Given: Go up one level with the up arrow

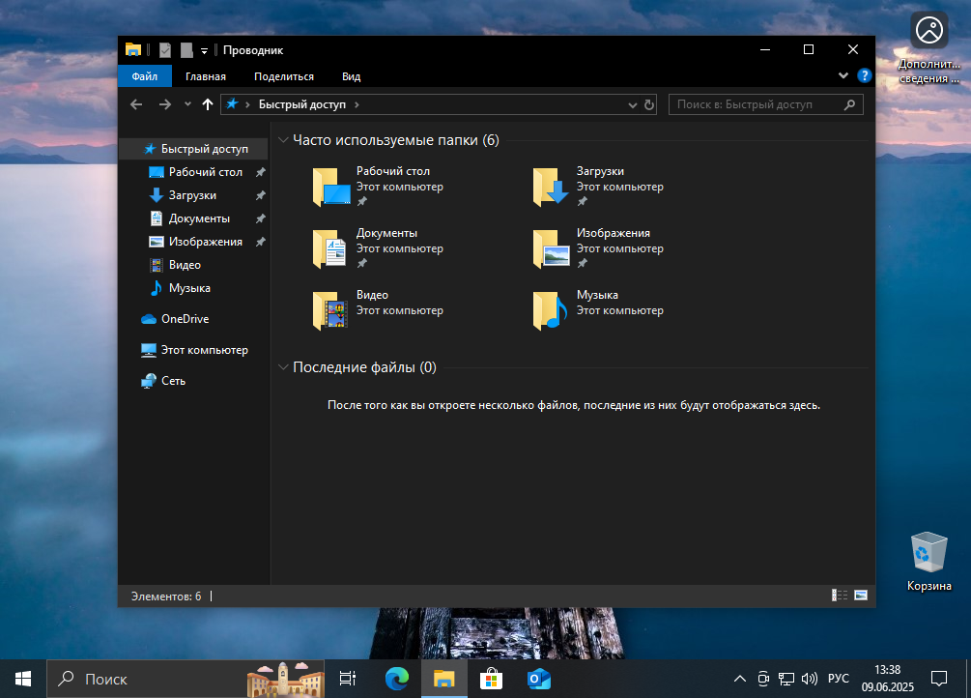Looking at the screenshot, I should tap(207, 103).
